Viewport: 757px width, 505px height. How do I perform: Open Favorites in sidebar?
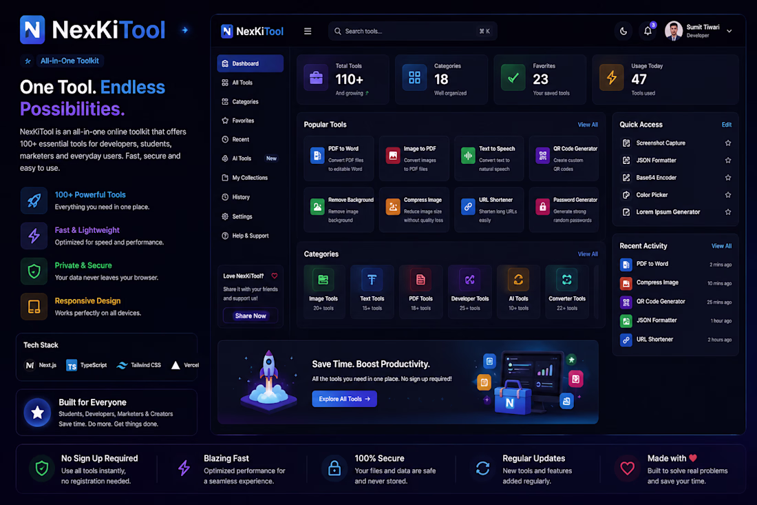pyautogui.click(x=250, y=121)
